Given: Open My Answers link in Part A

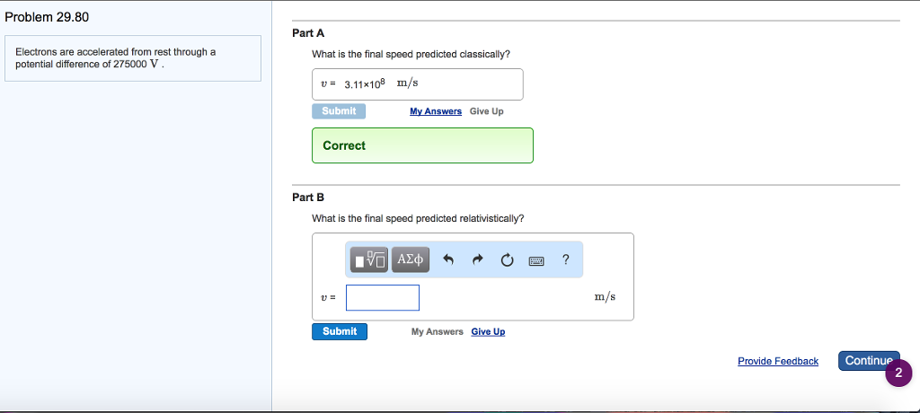Looking at the screenshot, I should click(x=436, y=111).
